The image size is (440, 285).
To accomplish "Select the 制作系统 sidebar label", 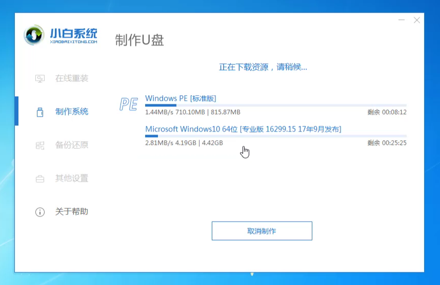I will click(x=72, y=112).
